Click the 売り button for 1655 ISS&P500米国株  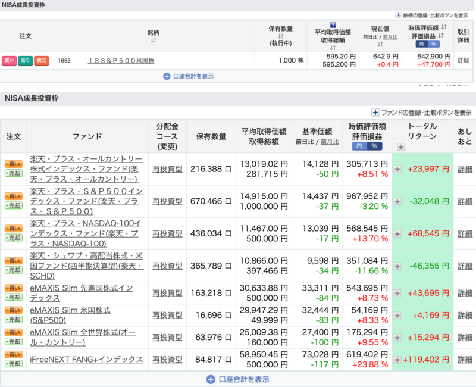(25, 61)
